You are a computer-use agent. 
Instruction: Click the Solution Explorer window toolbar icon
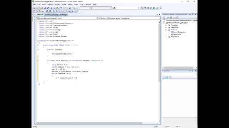click(x=142, y=8)
